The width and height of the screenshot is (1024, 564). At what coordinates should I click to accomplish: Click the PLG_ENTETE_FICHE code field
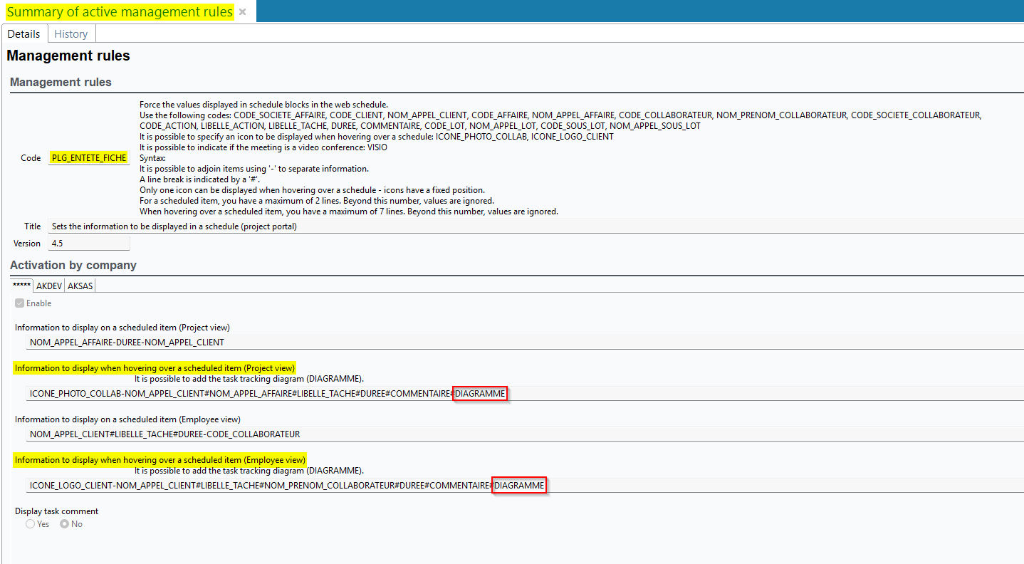(x=89, y=158)
